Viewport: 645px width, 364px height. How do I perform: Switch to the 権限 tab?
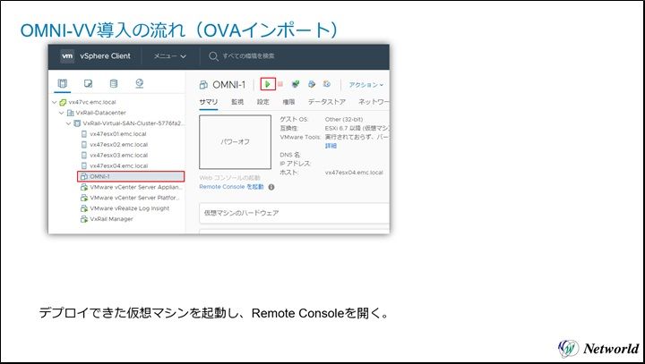288,102
